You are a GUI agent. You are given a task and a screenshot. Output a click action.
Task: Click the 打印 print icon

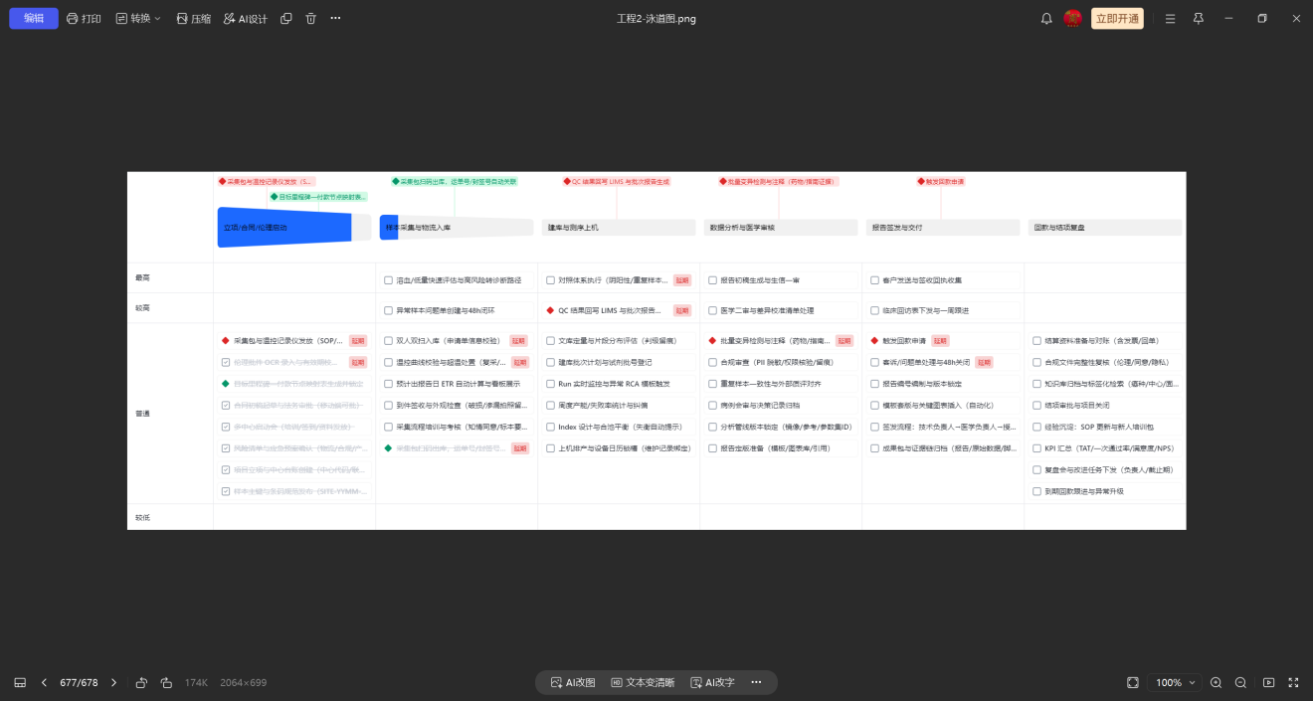73,18
